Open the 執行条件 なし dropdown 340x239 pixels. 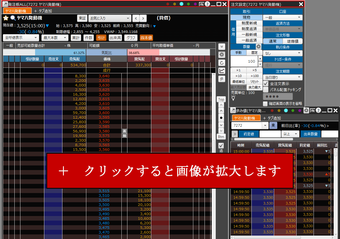click(x=283, y=53)
